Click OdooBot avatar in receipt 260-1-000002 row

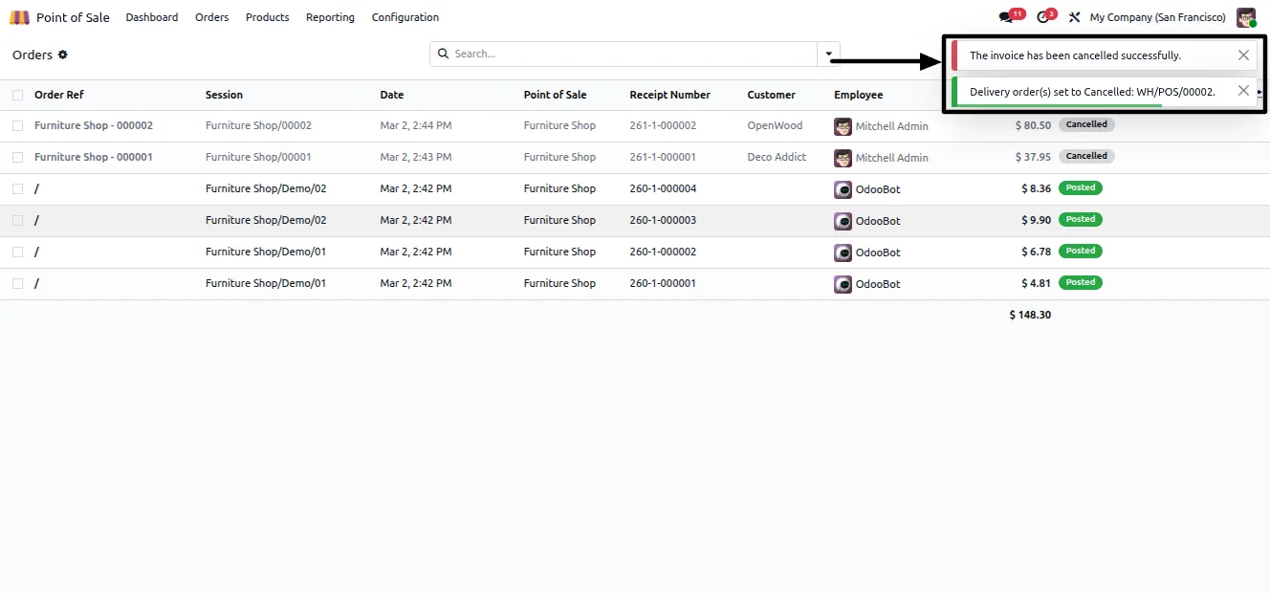point(843,253)
